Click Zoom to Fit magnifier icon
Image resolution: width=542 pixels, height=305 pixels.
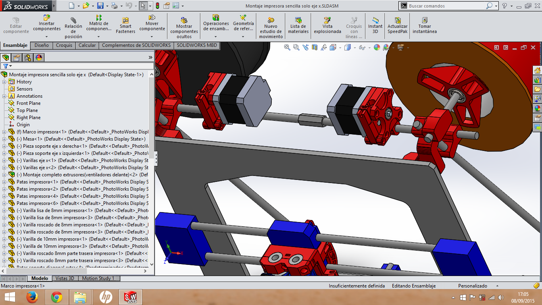click(x=287, y=47)
